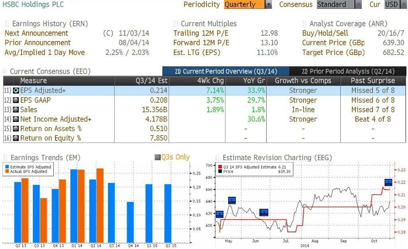Screen dimensions: 408x249
Task: Click the blue Estimate EPS Adjusted legend swatch
Action: (x=7, y=167)
